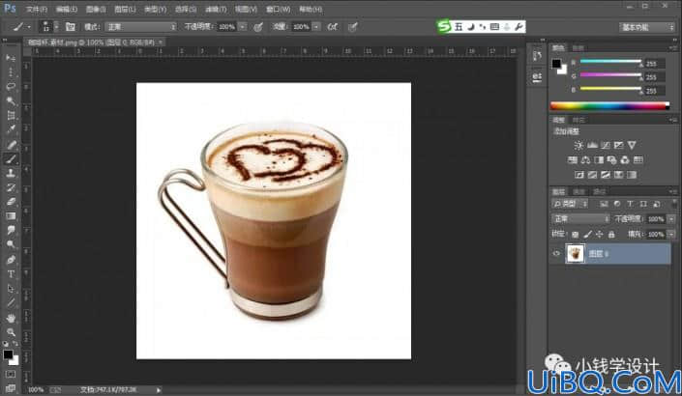
Task: Select the Clone Stamp tool
Action: [x=11, y=173]
